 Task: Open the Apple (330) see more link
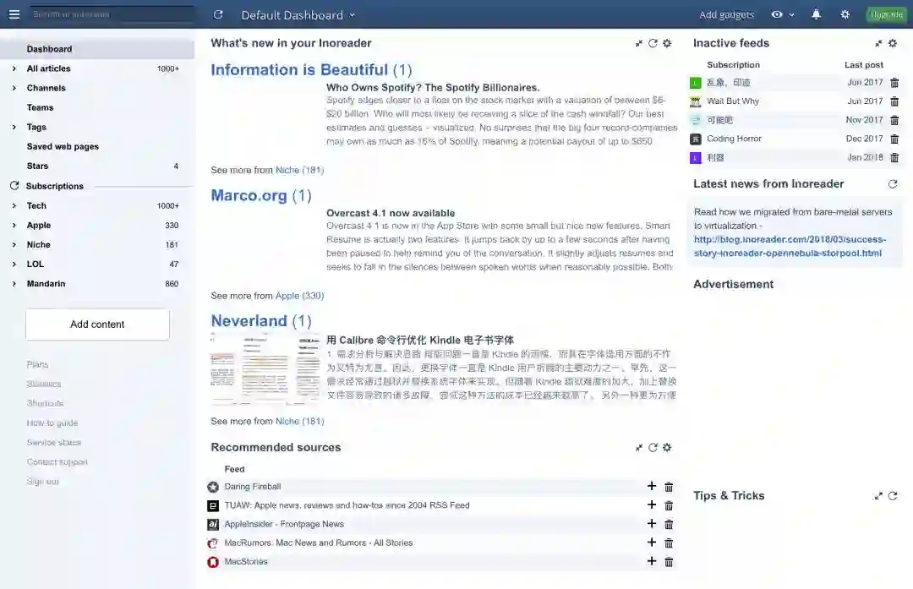point(299,296)
